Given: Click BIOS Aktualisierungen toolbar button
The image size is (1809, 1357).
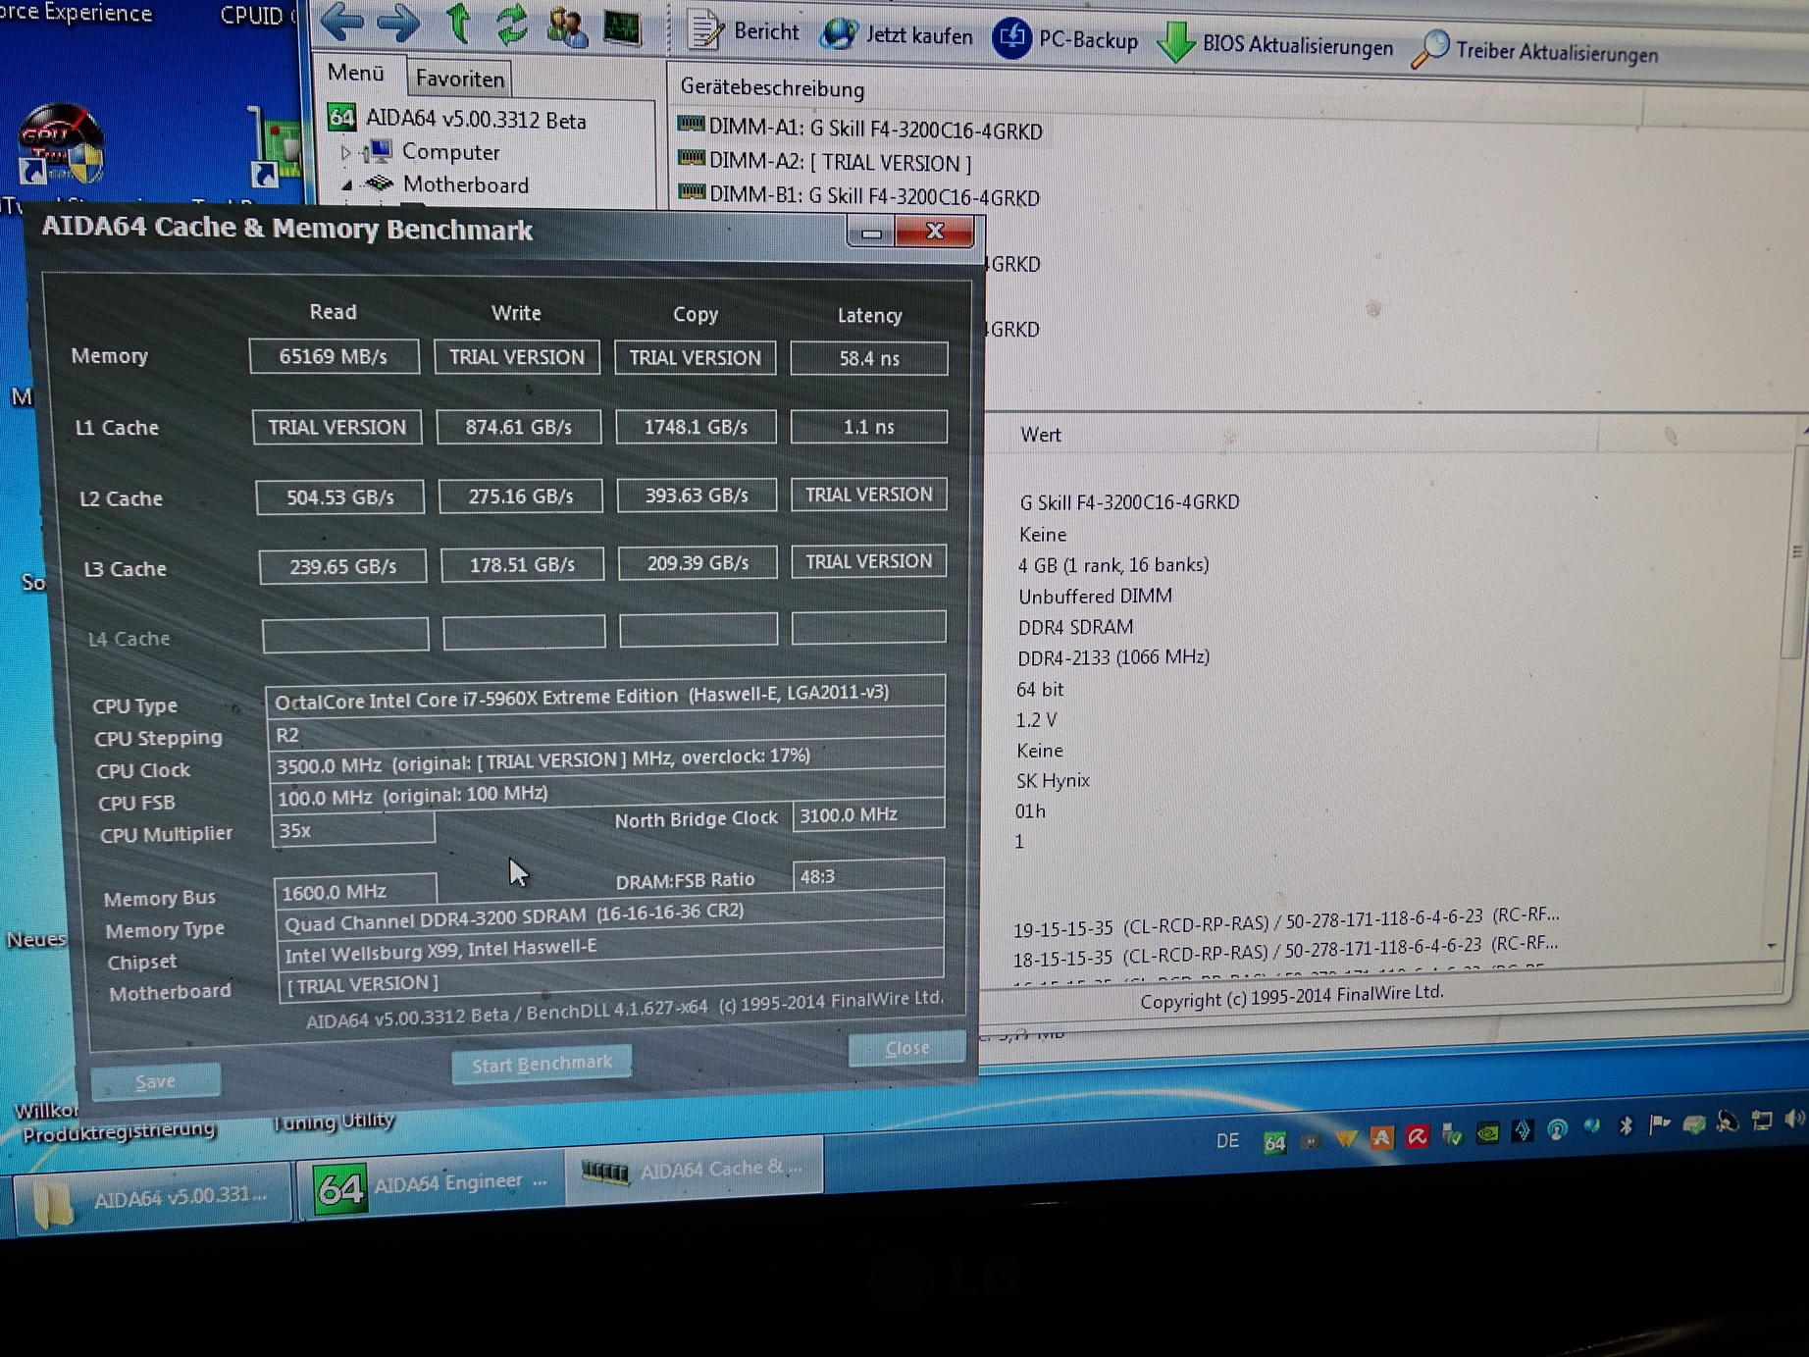Looking at the screenshot, I should tap(1275, 45).
